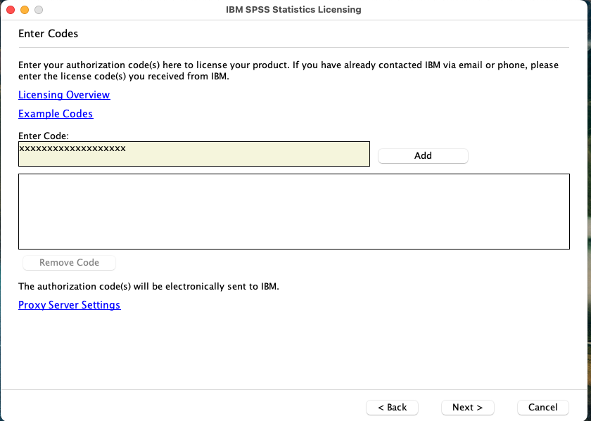Click the xxxx placeholder code text

point(72,148)
